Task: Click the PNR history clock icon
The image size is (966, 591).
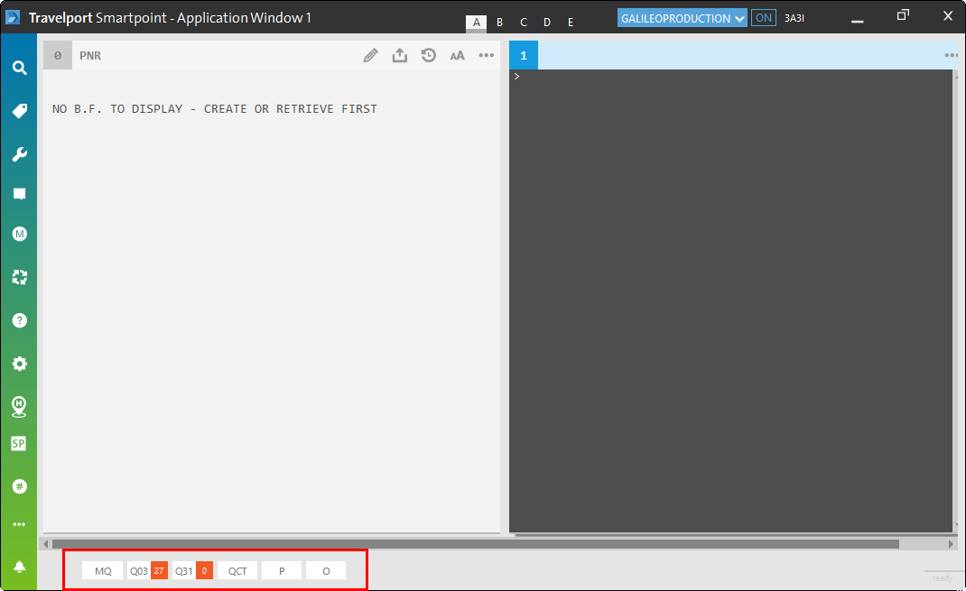Action: coord(429,56)
